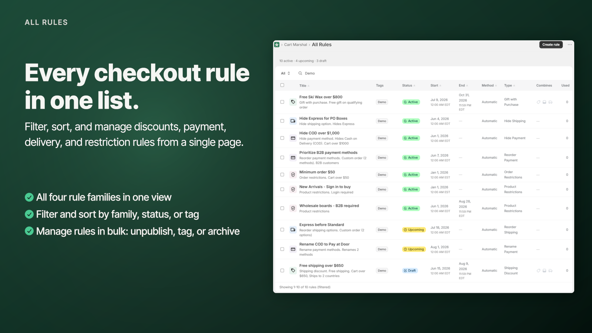Sort rules by End column
The height and width of the screenshot is (333, 592).
[463, 85]
